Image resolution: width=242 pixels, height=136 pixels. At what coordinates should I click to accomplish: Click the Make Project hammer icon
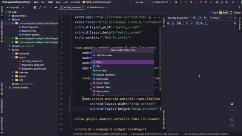click(x=130, y=2)
